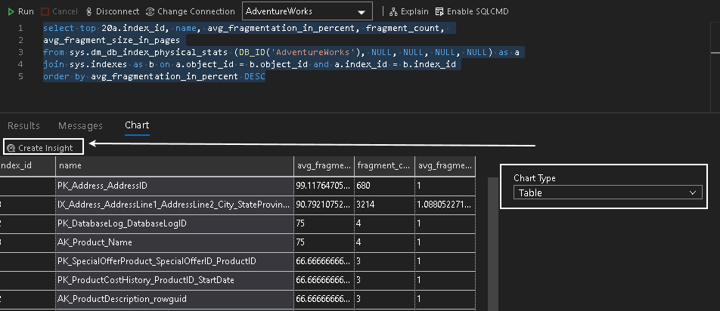Select the AK_Product_Name cell
This screenshot has height=311, width=720.
pyautogui.click(x=174, y=242)
